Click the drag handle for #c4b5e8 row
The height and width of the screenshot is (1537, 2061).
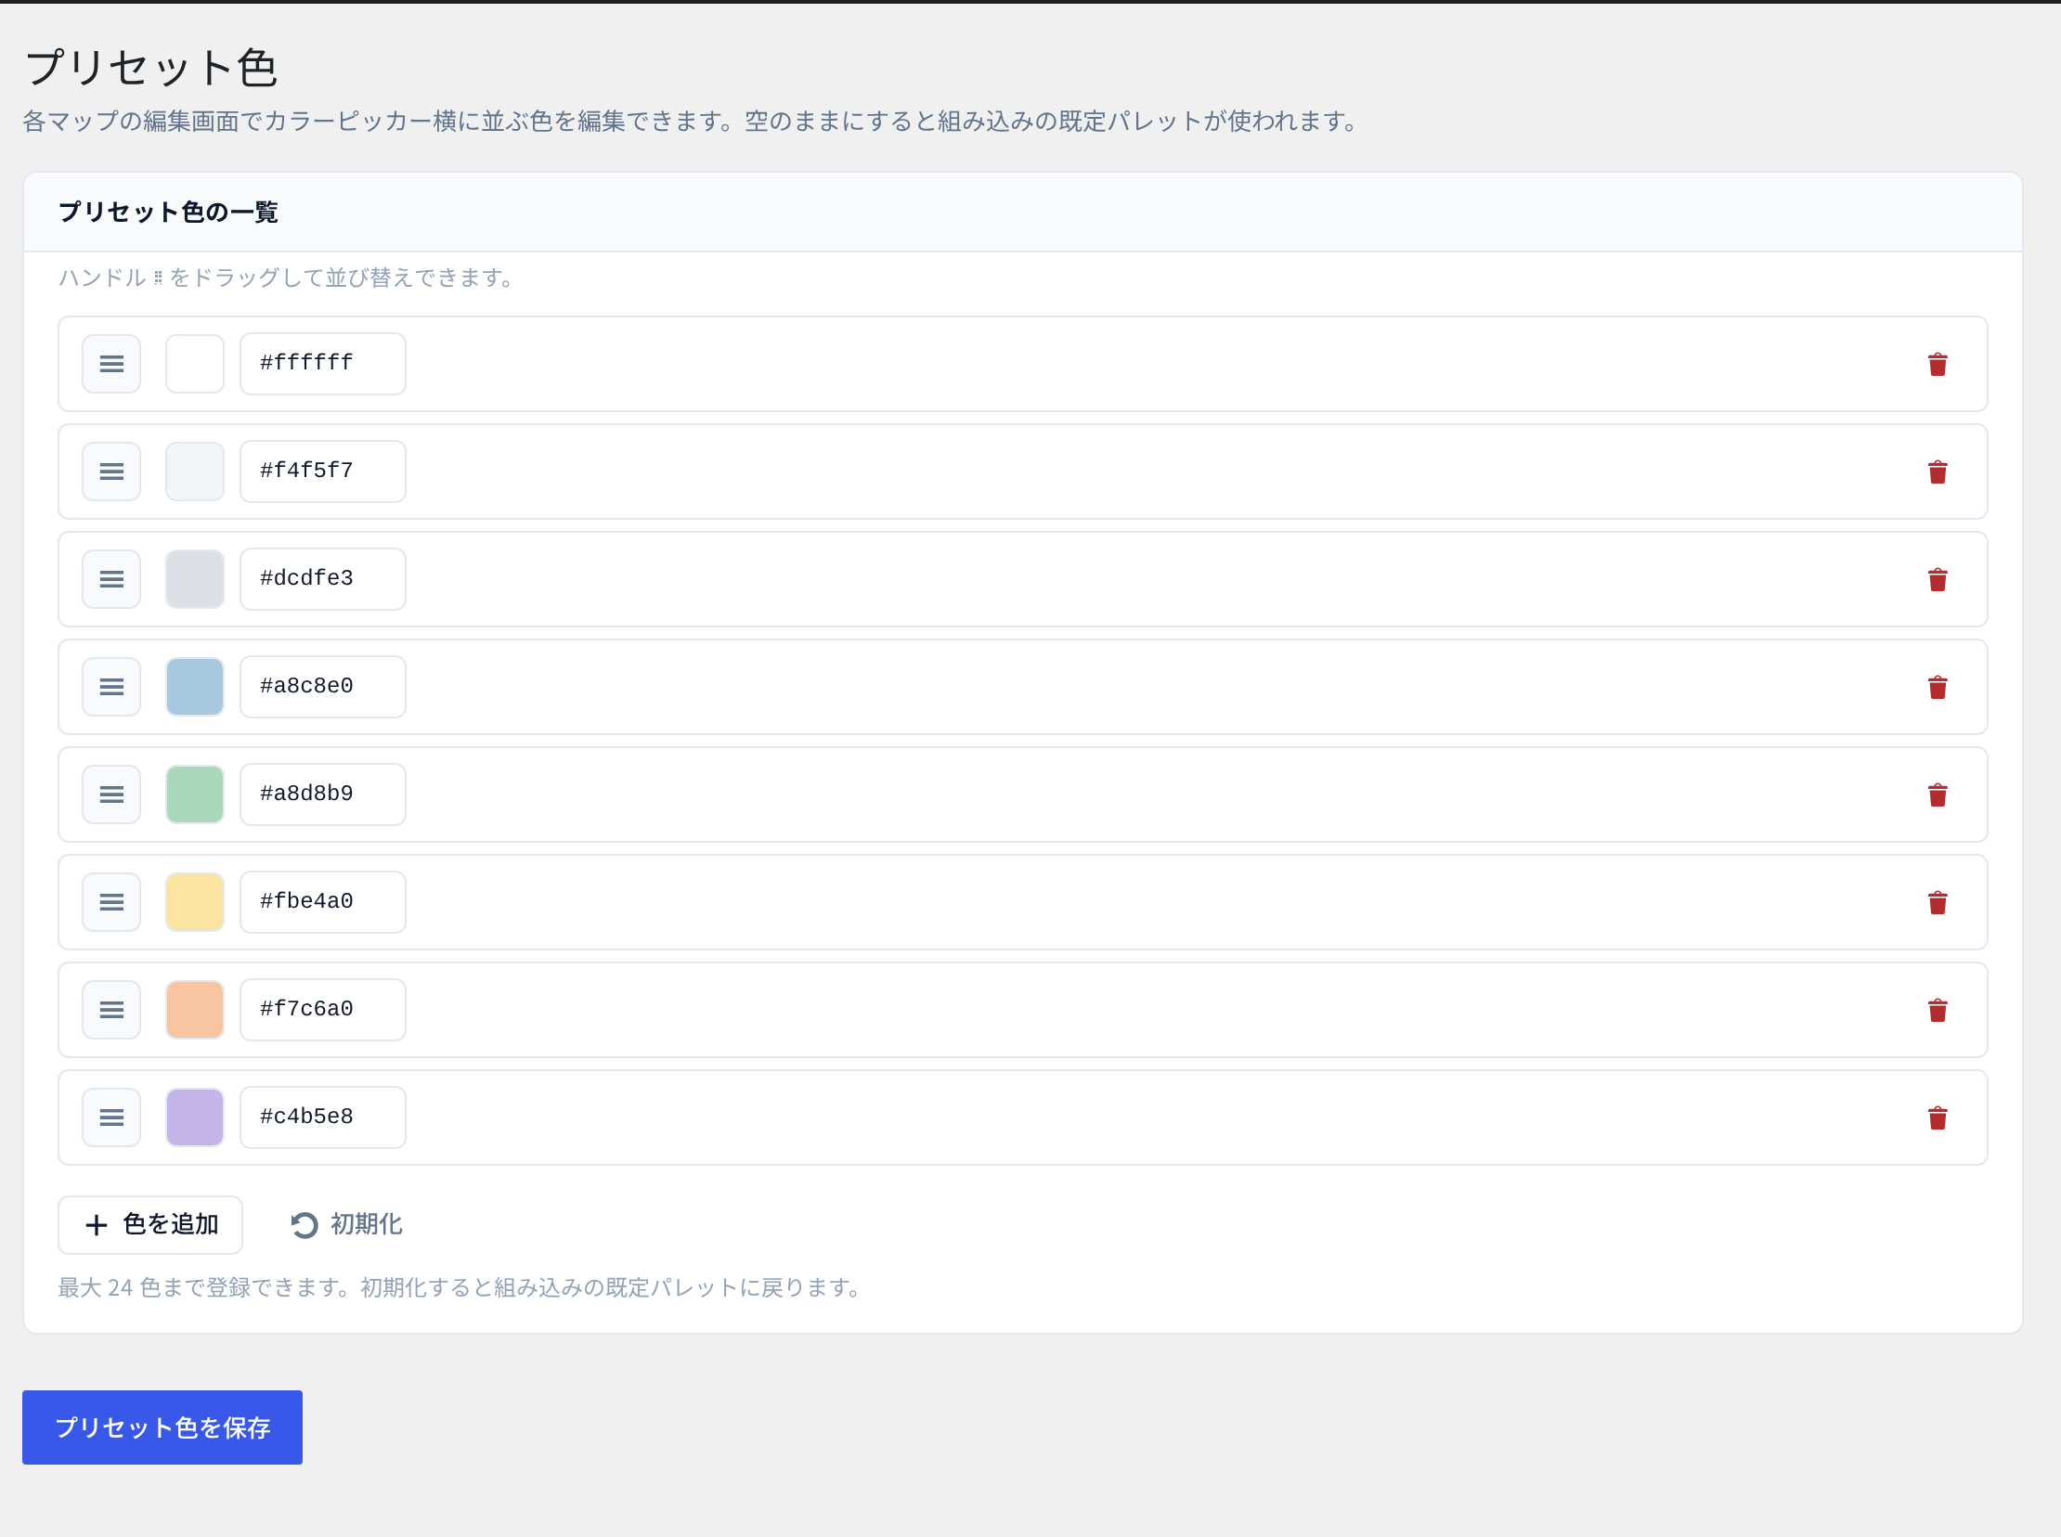click(111, 1117)
